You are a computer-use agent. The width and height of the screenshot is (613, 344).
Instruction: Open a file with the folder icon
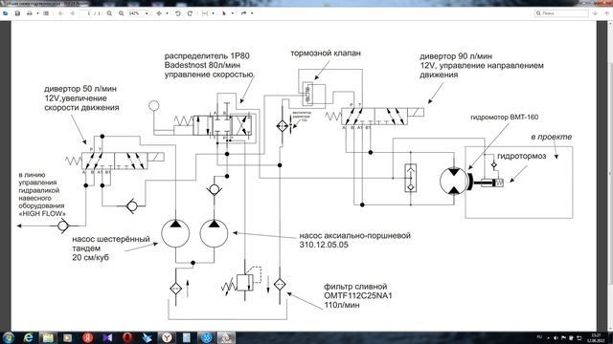[x=5, y=13]
